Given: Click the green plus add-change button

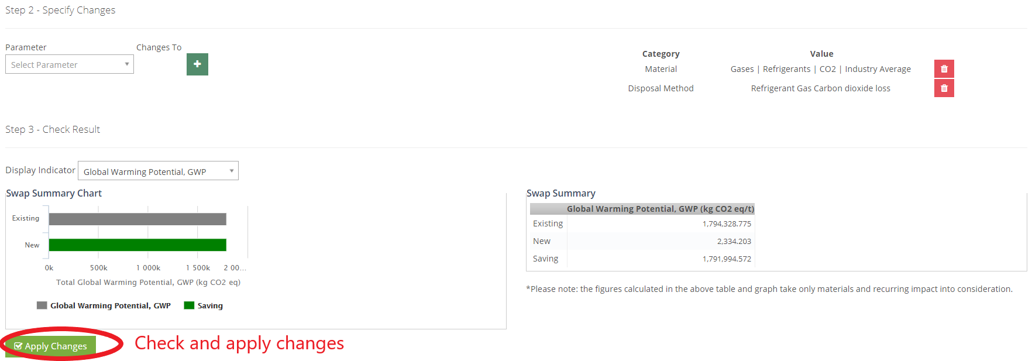Looking at the screenshot, I should [x=197, y=64].
